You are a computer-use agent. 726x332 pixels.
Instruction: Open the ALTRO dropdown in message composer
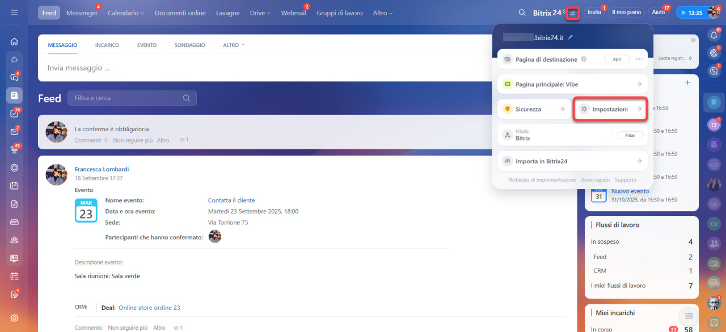click(233, 45)
